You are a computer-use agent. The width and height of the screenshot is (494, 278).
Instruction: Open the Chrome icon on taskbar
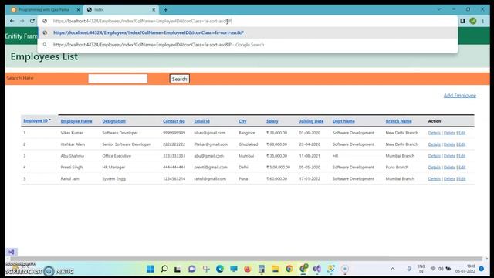pyautogui.click(x=289, y=269)
